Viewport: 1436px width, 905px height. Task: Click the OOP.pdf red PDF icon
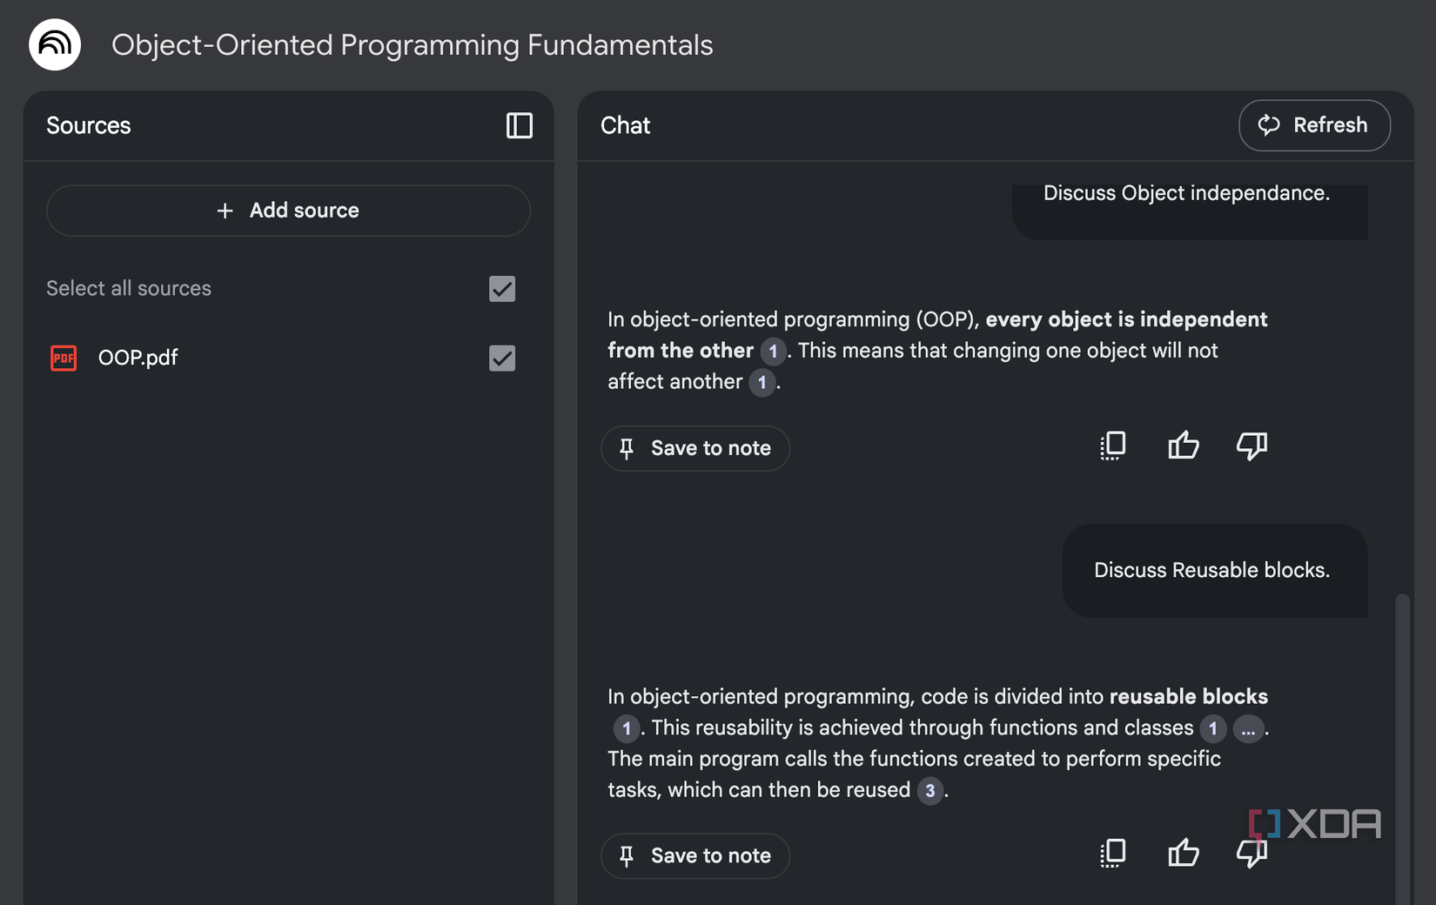coord(64,358)
